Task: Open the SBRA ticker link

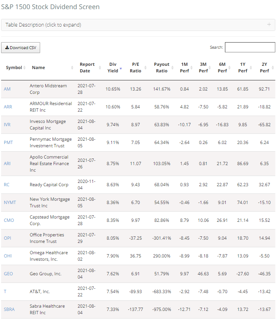Action: [x=9, y=309]
